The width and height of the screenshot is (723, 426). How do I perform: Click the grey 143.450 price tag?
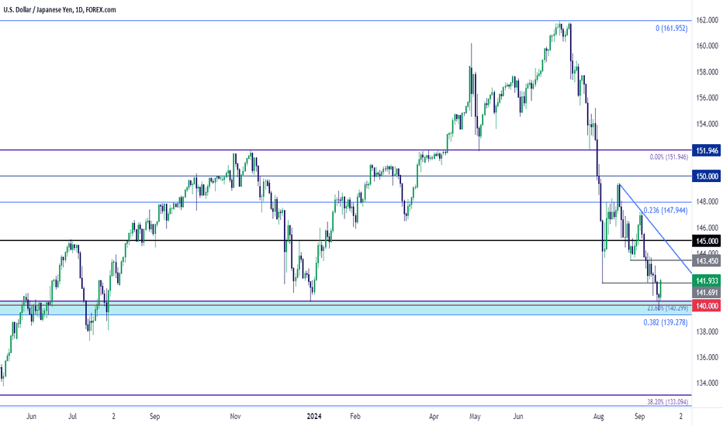[707, 261]
